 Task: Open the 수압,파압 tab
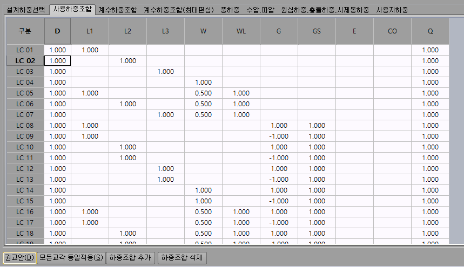260,10
